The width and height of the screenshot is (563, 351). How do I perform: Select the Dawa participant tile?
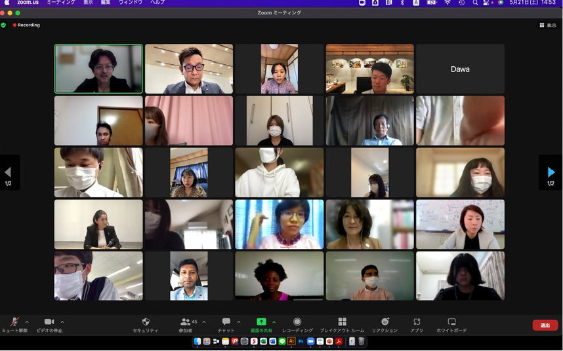coord(460,69)
